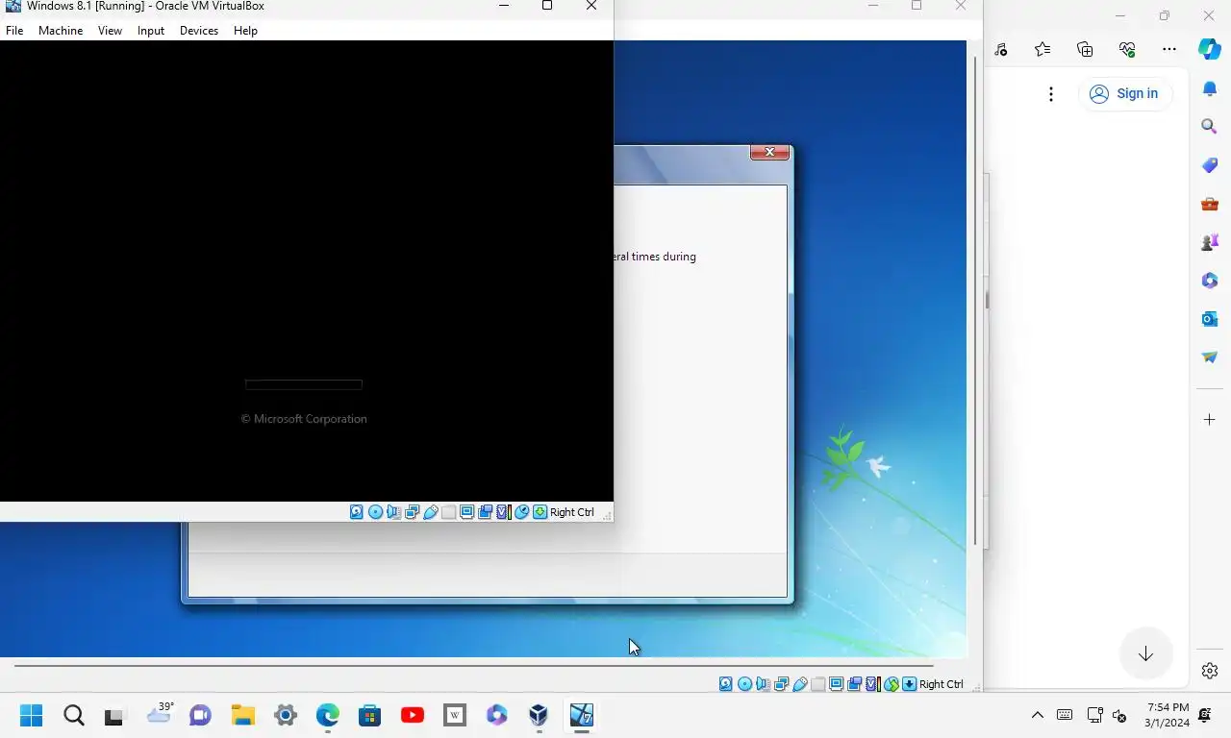
Task: Show hidden system tray icons chevron
Action: click(x=1037, y=715)
